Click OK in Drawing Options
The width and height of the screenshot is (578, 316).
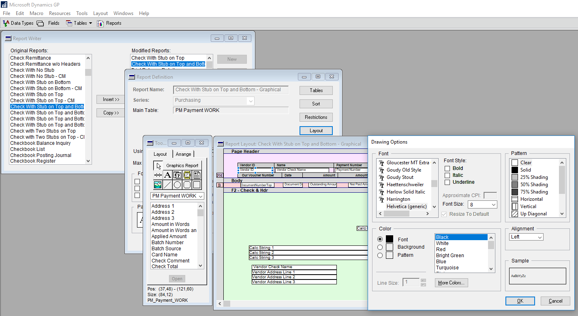520,301
